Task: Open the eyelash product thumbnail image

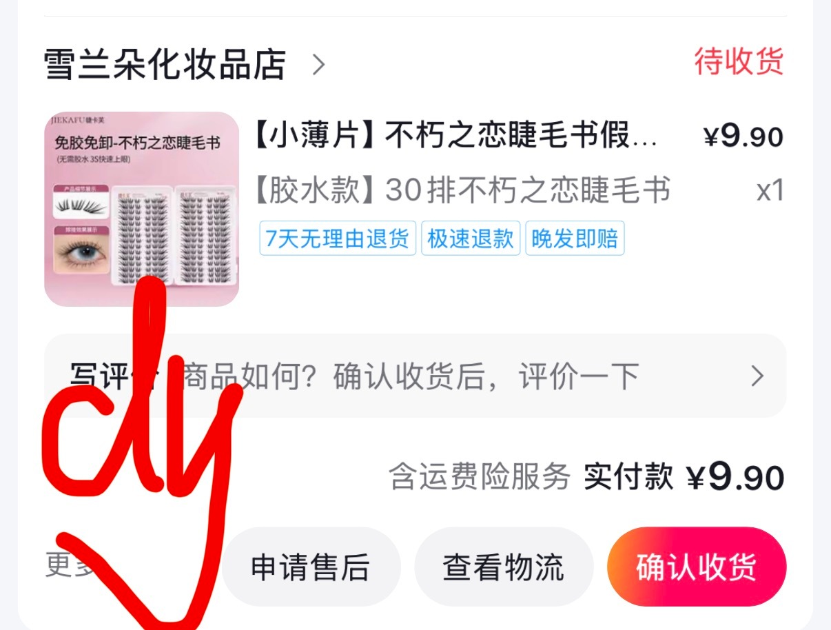Action: coord(141,209)
